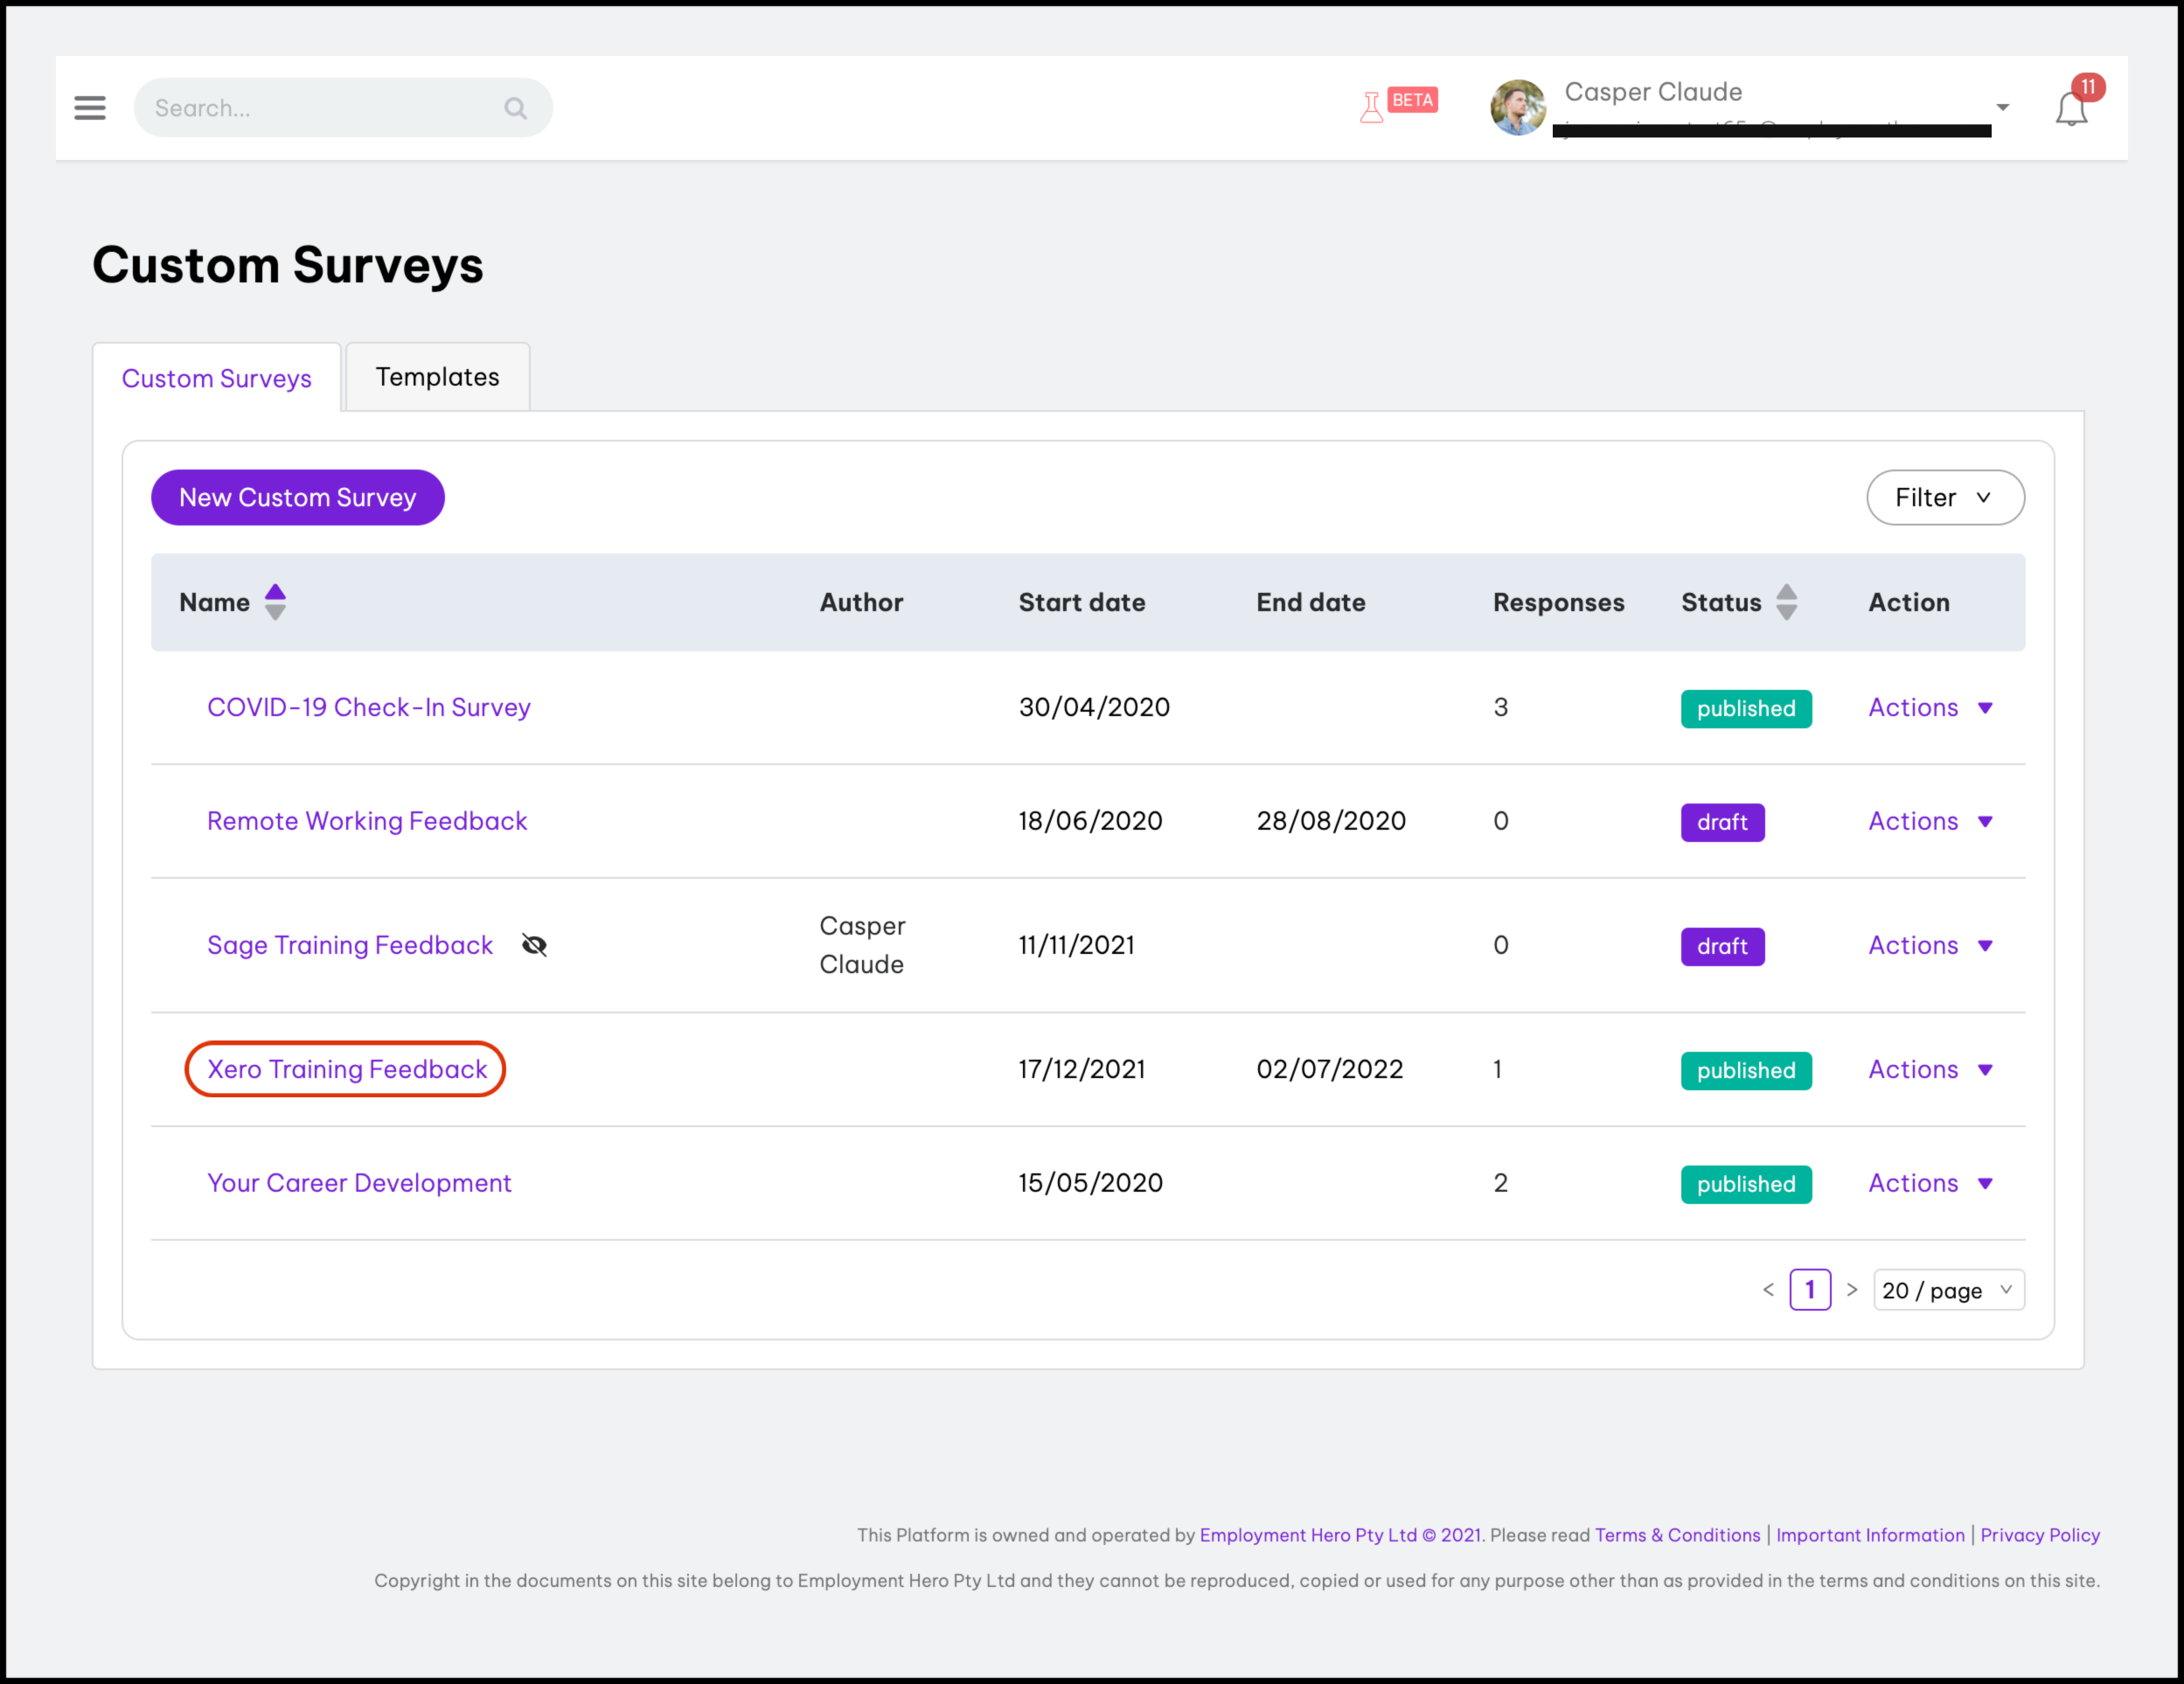The width and height of the screenshot is (2184, 1684).
Task: Toggle hidden eye icon on Sage Training Feedback
Action: (534, 945)
